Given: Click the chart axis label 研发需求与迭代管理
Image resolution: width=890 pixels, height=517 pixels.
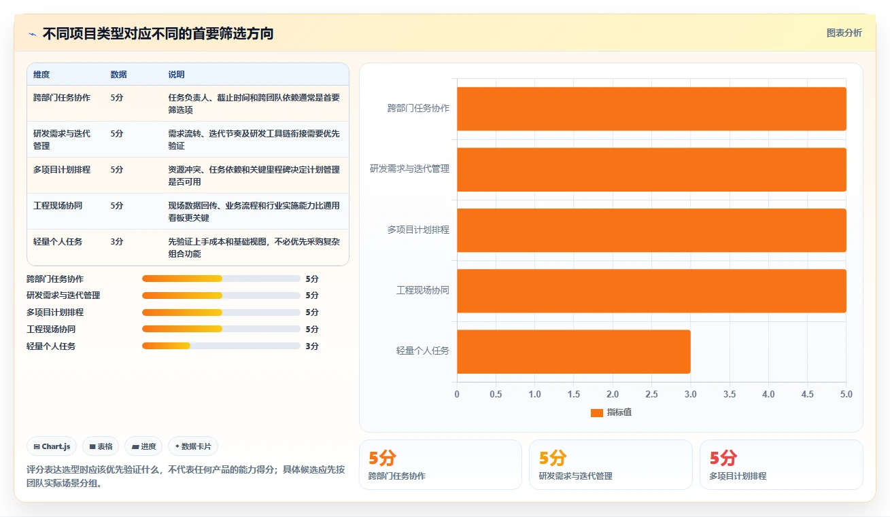Looking at the screenshot, I should 409,169.
